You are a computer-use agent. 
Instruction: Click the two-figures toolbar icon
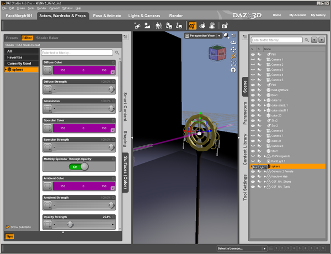(158, 26)
